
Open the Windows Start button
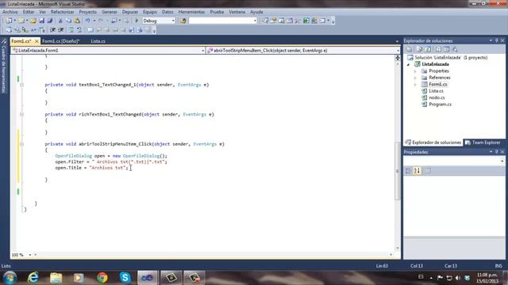pos(10,278)
